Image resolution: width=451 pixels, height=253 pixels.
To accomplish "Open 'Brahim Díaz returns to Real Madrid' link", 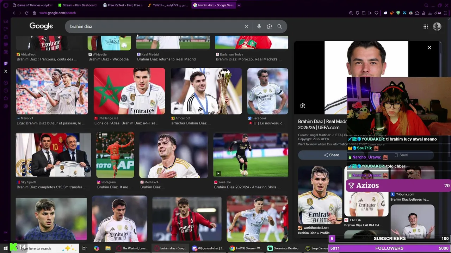I will (x=166, y=59).
